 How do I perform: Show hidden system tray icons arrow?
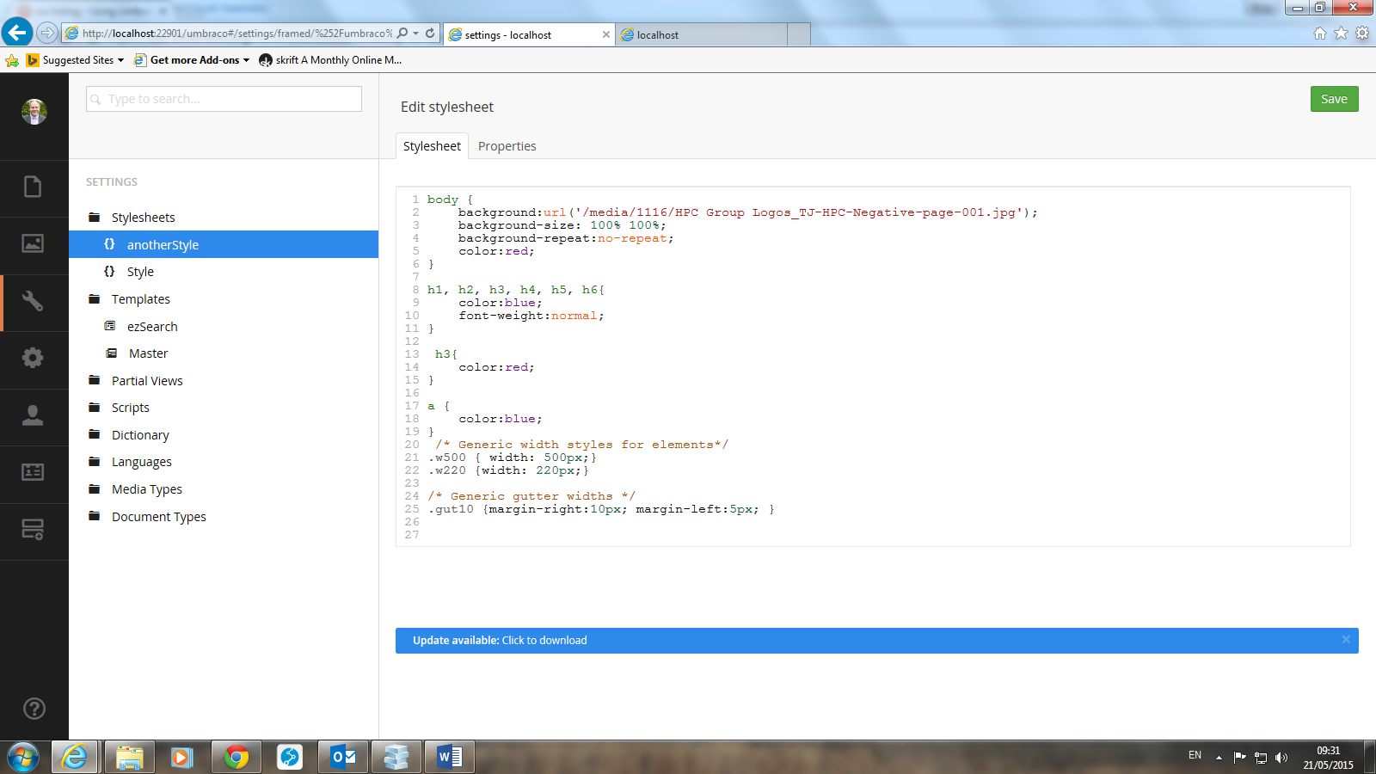1219,758
